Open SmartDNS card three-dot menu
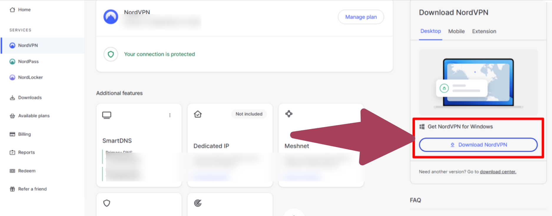 [x=170, y=115]
